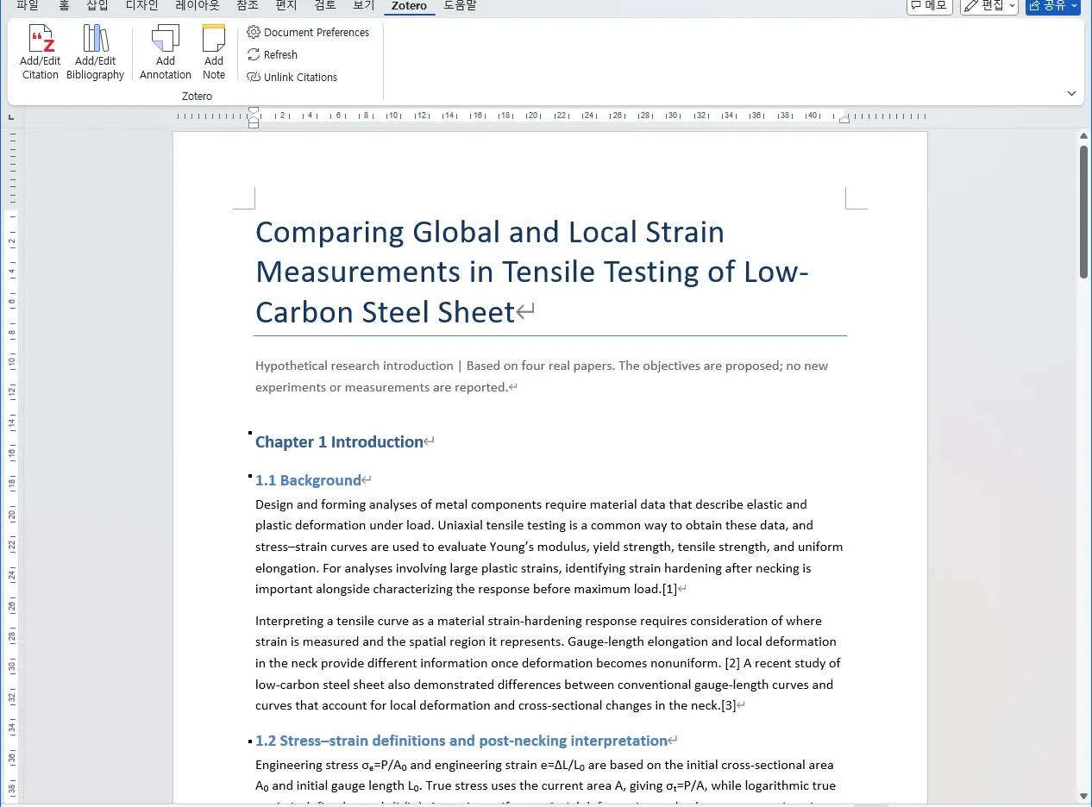Click the tab selector at ruler corner
This screenshot has height=807, width=1092.
(11, 116)
